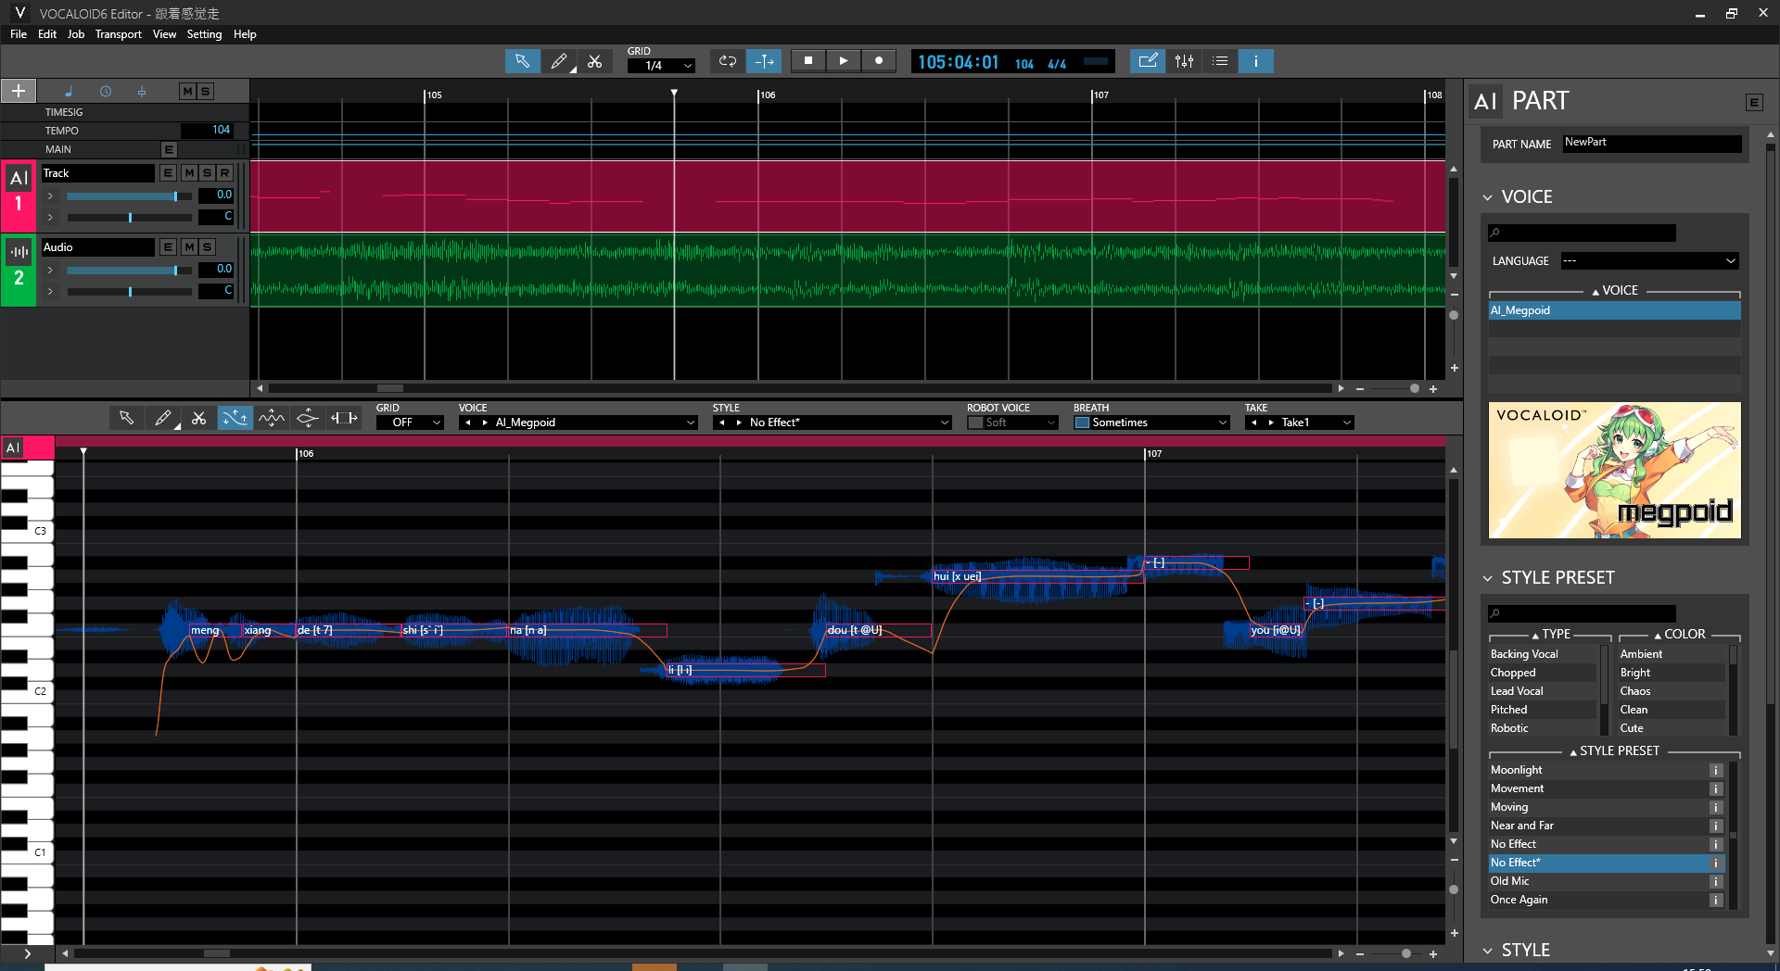
Task: Select the scissors tool in piano roll toolbar
Action: [198, 419]
